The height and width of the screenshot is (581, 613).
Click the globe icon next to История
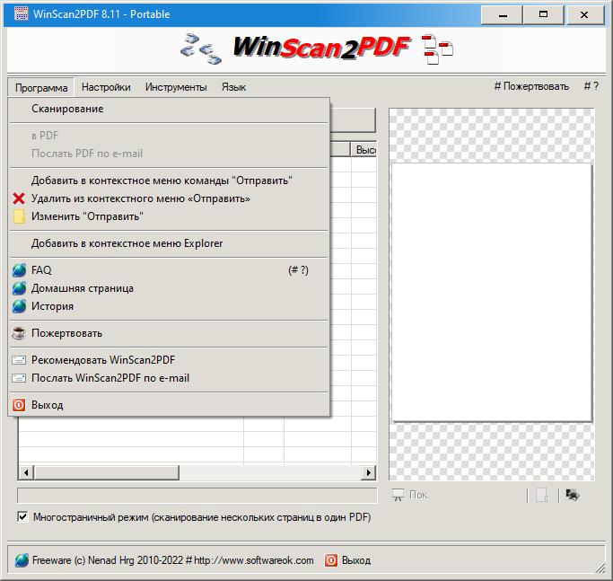(x=19, y=306)
